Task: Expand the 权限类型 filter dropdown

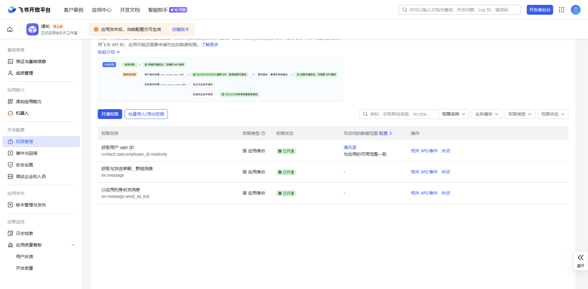Action: [520, 114]
